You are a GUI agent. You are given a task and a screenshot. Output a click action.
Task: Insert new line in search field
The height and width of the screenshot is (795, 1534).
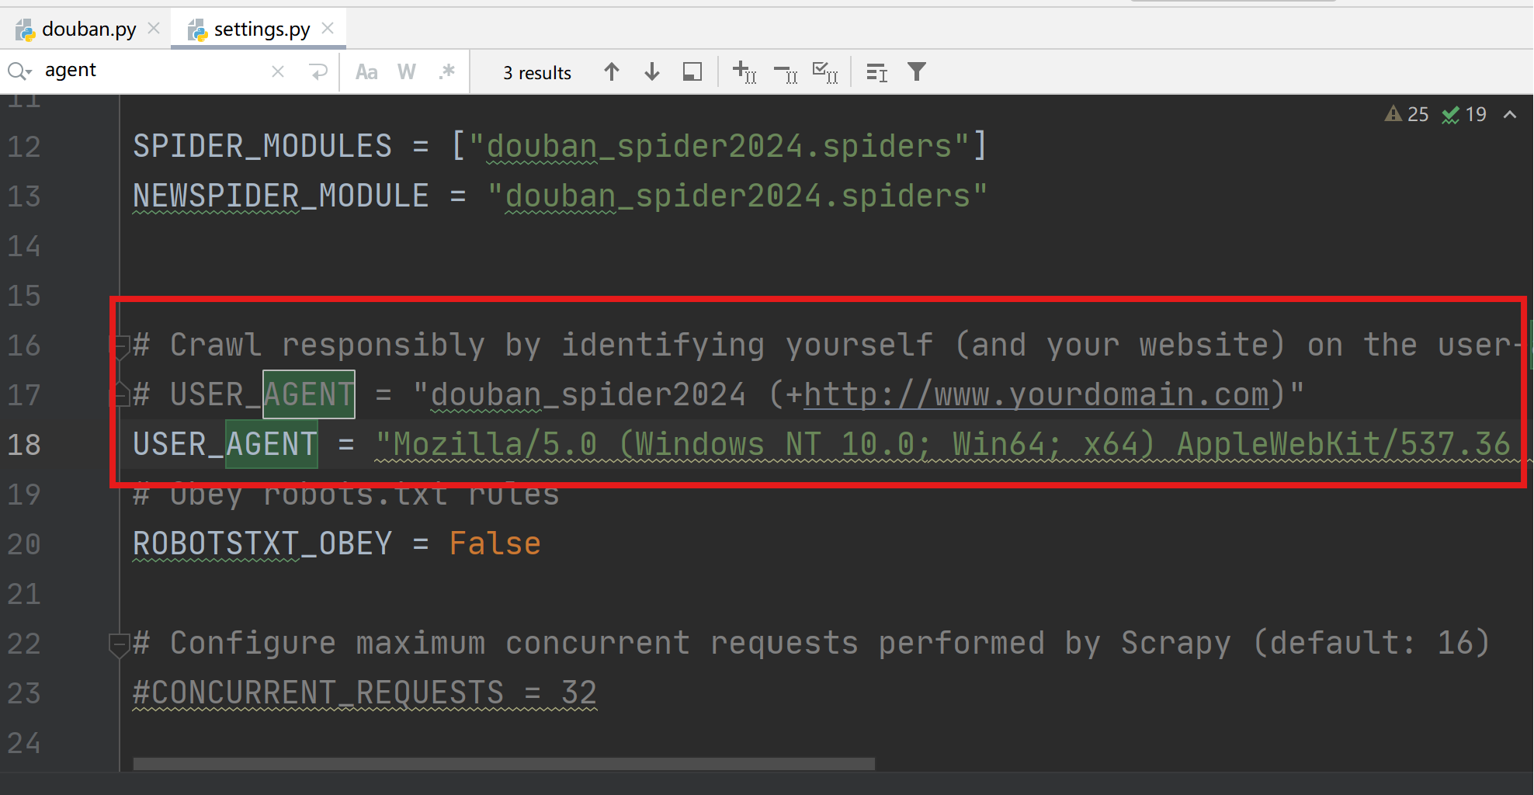[x=318, y=72]
